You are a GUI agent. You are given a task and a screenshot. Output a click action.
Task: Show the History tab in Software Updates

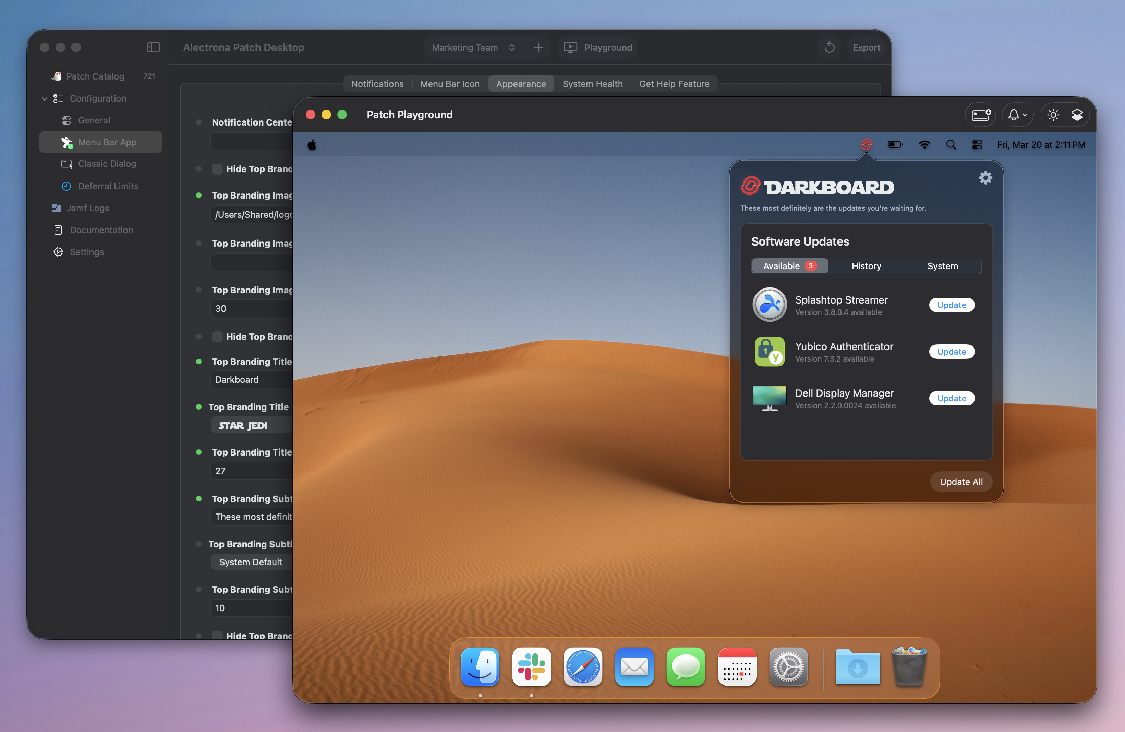866,266
